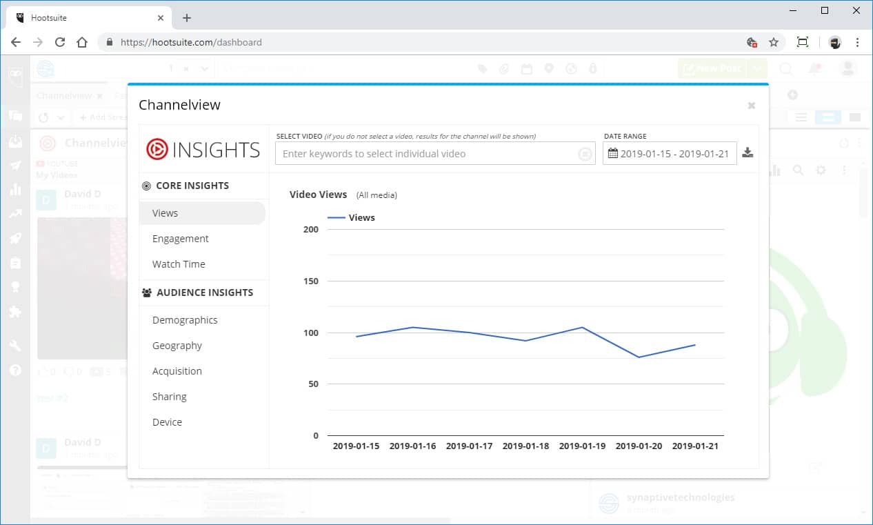Open the Device audience section
Image resolution: width=873 pixels, height=525 pixels.
tap(168, 422)
